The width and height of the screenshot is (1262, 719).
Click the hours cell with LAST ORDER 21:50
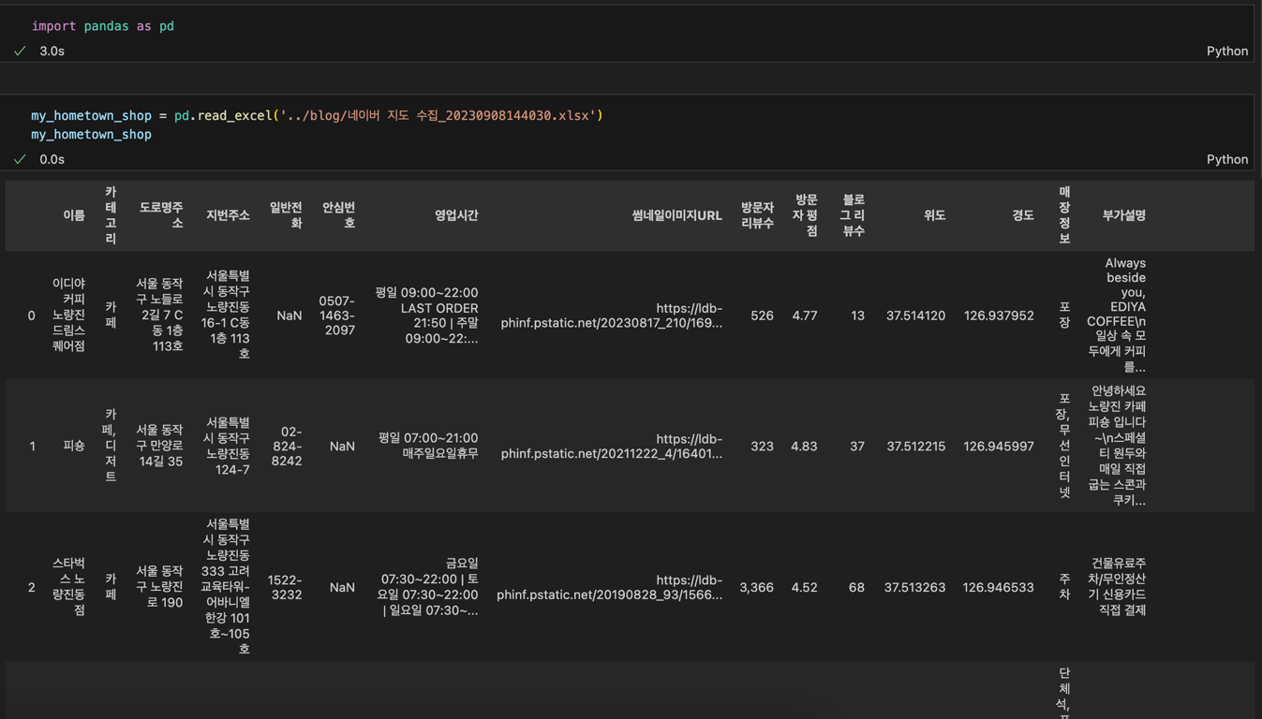point(427,315)
